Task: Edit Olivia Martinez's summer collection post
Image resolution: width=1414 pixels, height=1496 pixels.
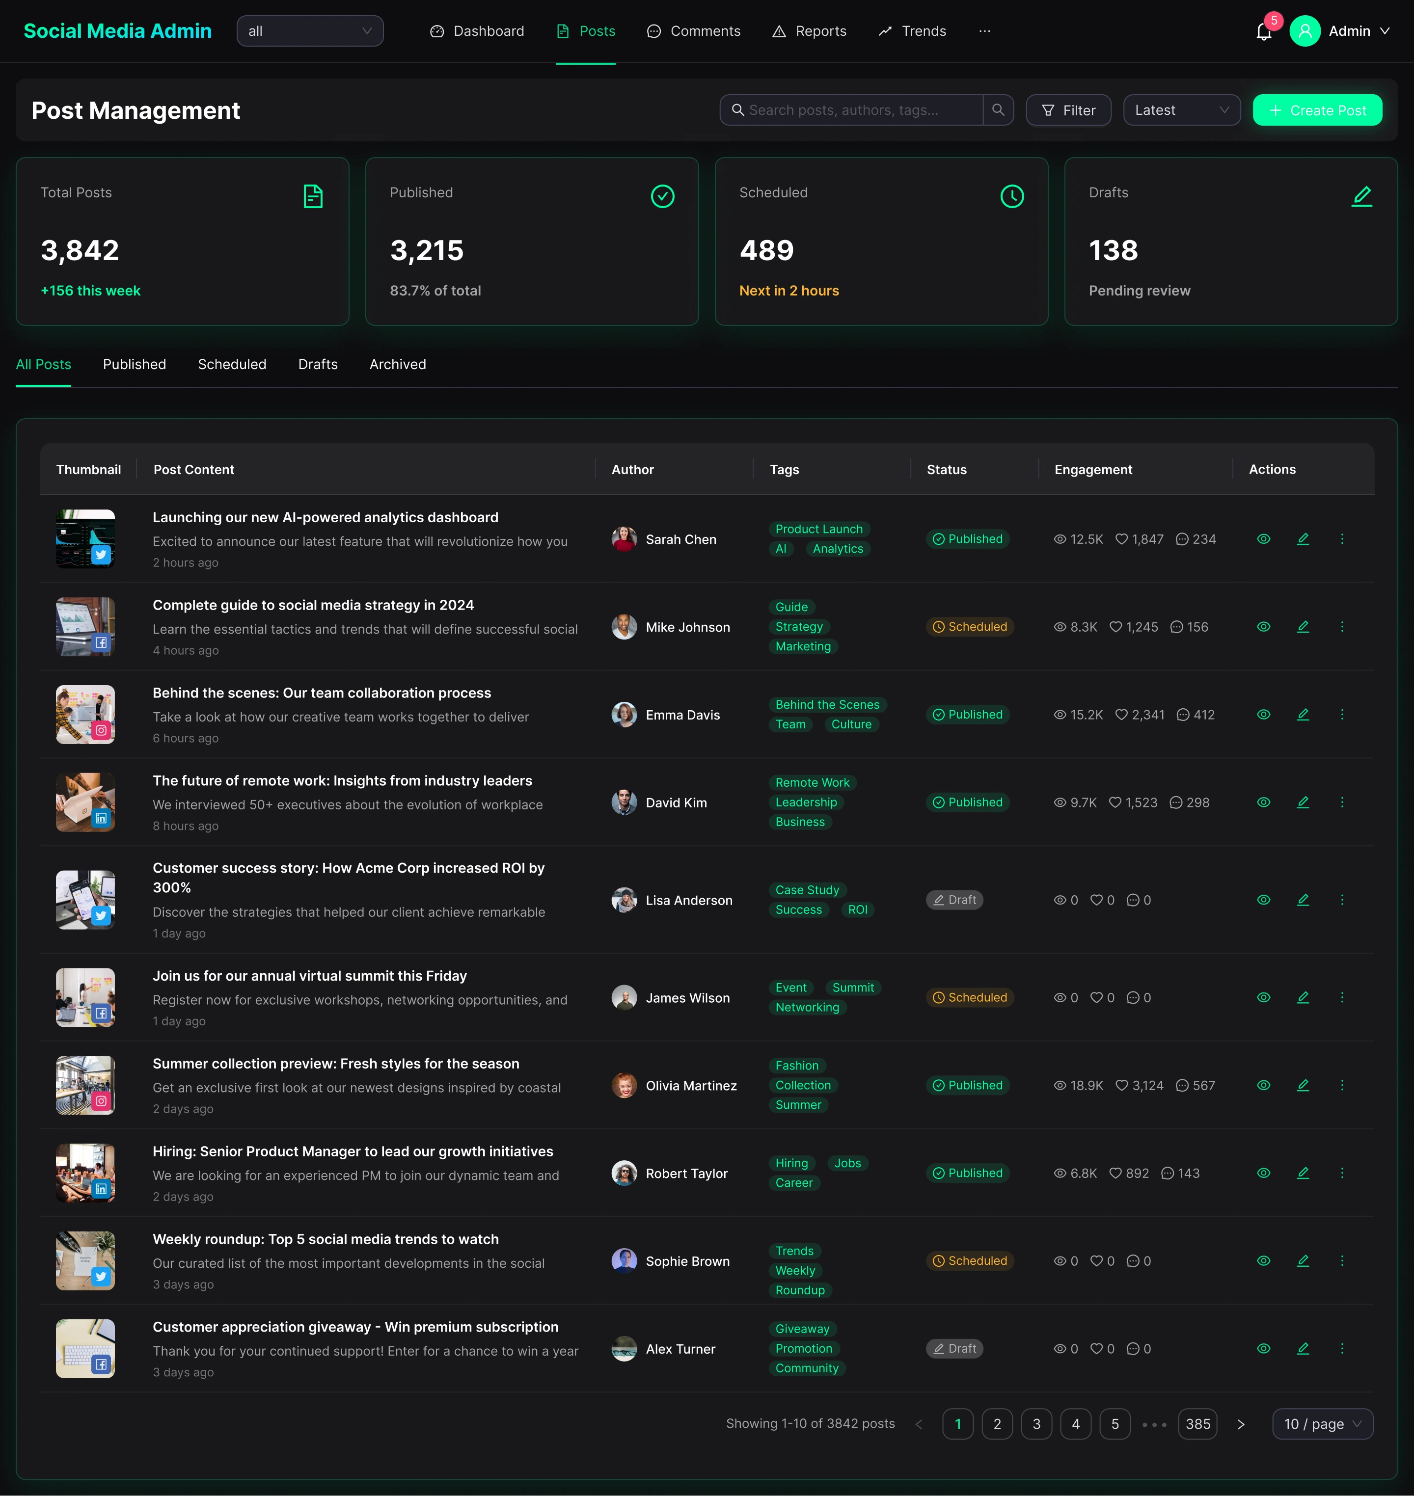Action: (1303, 1085)
